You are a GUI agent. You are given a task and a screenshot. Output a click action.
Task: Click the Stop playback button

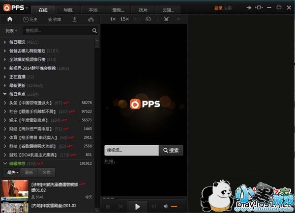[108, 207]
